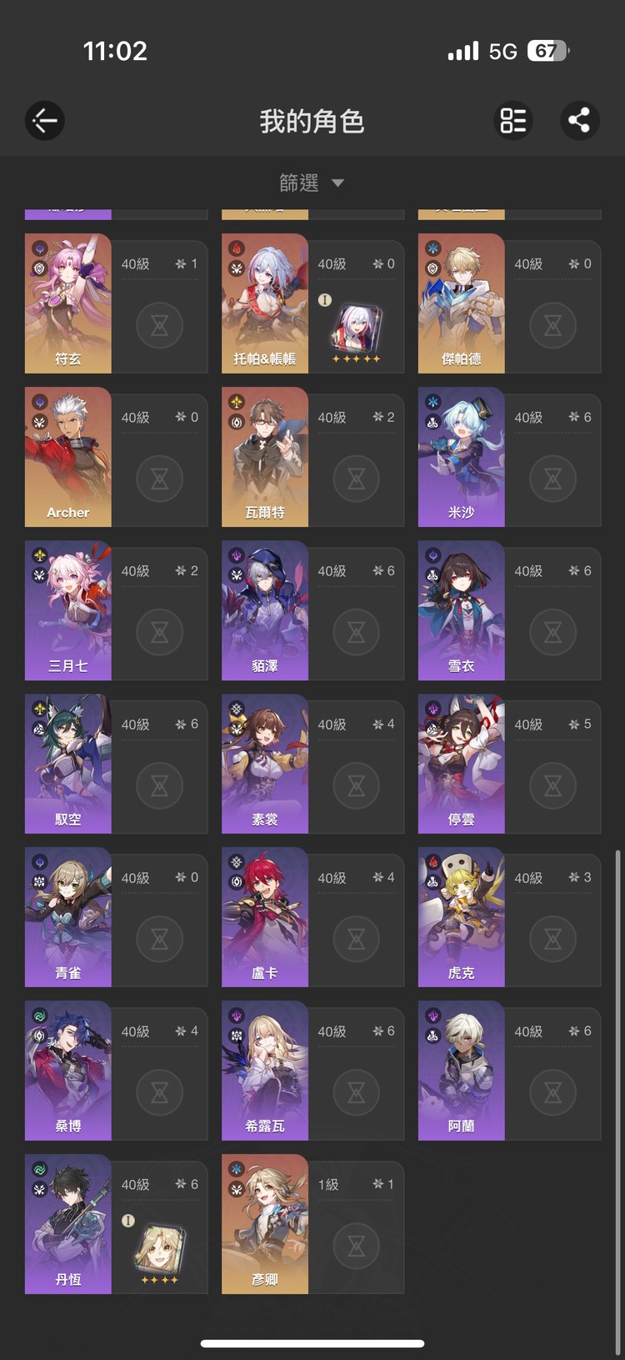Image resolution: width=625 pixels, height=1360 pixels.
Task: Tap empty light cone slot for 素裳
Action: coord(357,785)
